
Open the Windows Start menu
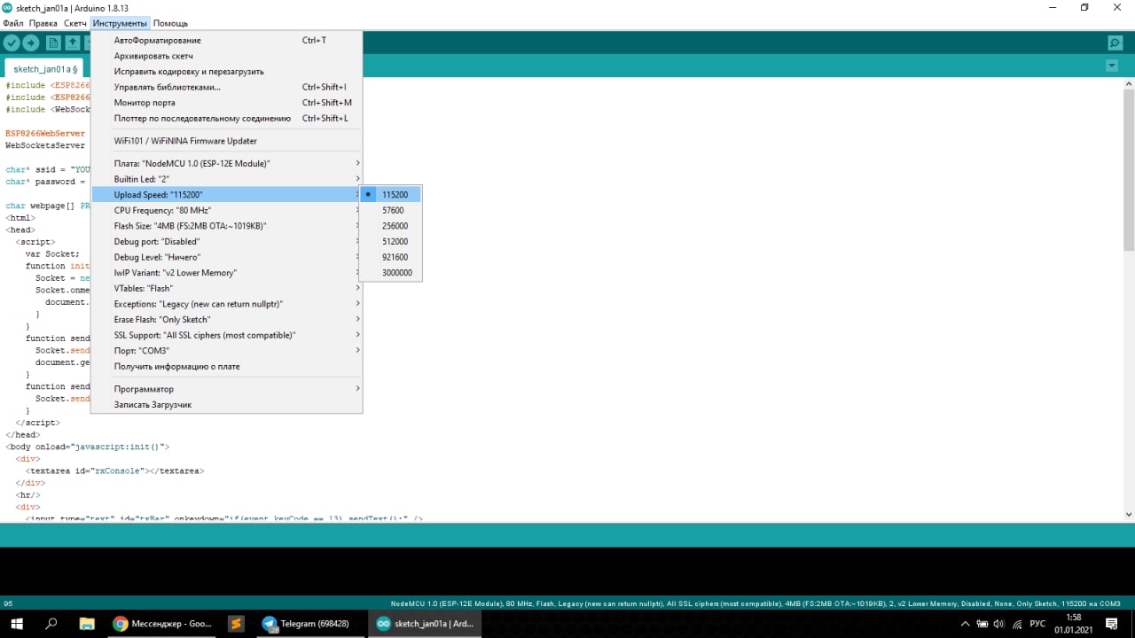pos(16,624)
